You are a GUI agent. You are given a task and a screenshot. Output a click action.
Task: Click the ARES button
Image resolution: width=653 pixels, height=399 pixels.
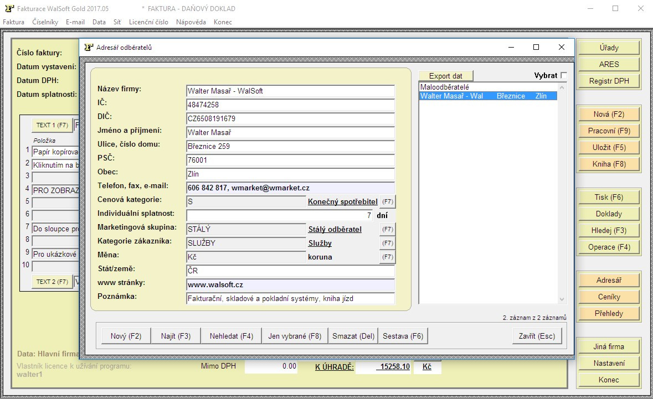pyautogui.click(x=609, y=65)
